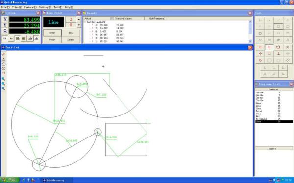Screen dimensions: 294x183
Task: Choose the ring circle measurement tool
Action: click(x=260, y=33)
